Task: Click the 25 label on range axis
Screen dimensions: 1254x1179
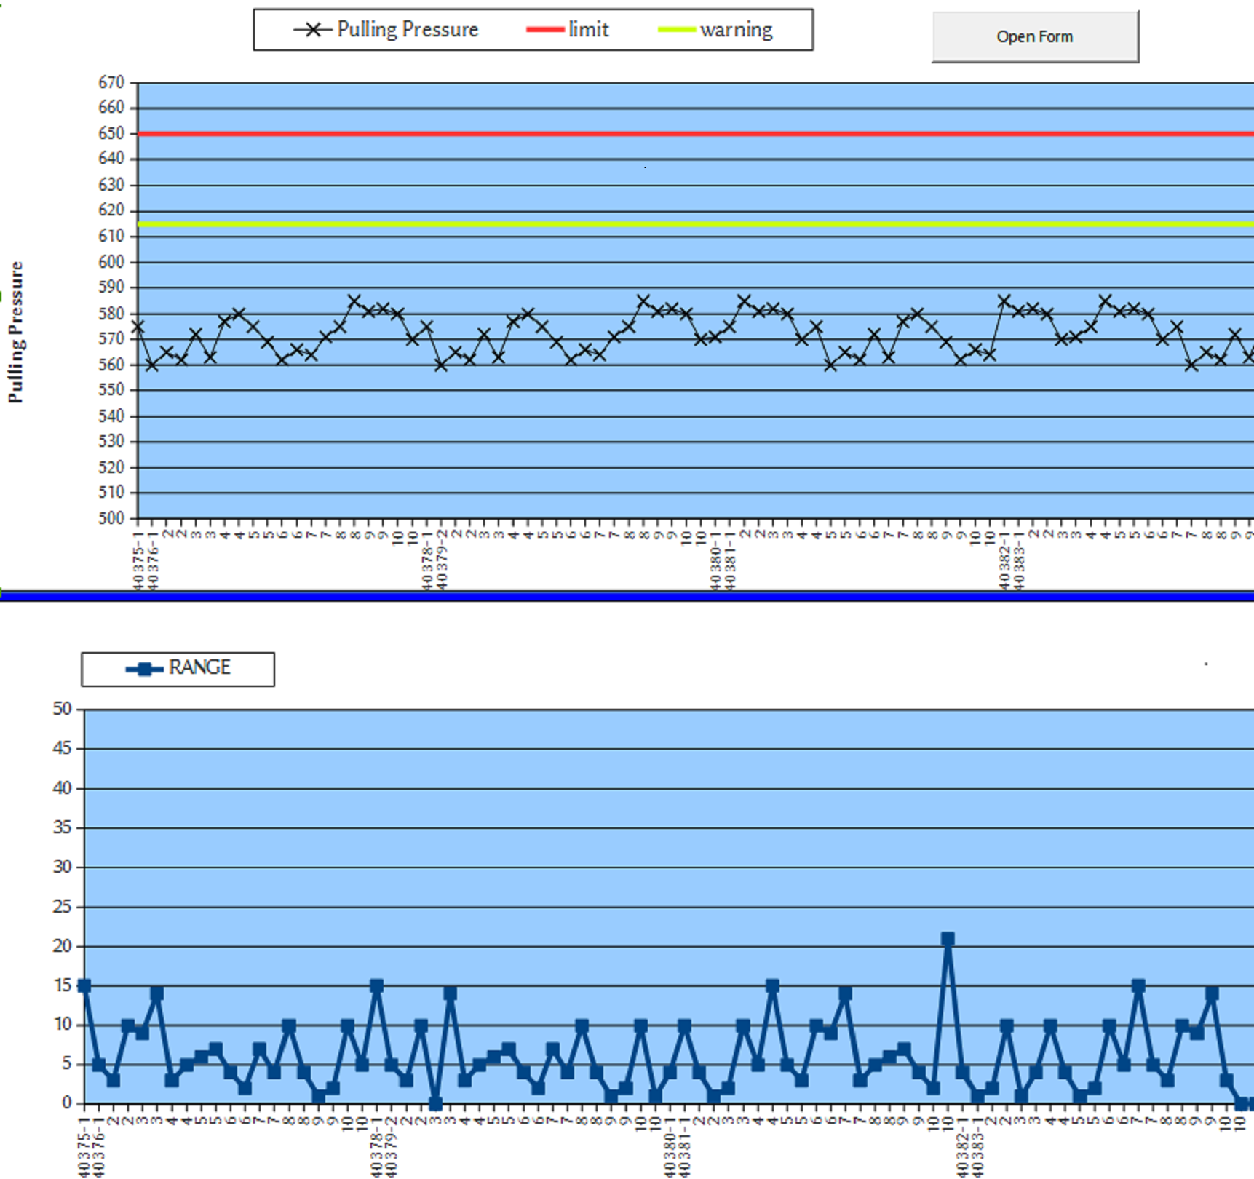Action: (63, 907)
